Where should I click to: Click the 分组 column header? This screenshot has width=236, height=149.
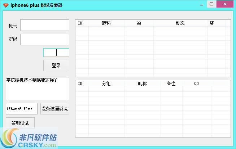(x=106, y=83)
